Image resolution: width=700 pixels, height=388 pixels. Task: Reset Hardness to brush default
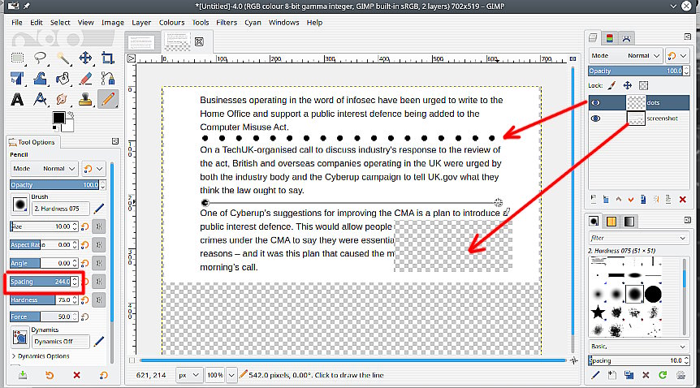coord(84,300)
